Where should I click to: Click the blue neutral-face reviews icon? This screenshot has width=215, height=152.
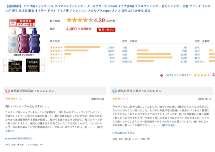pyautogui.click(x=114, y=91)
